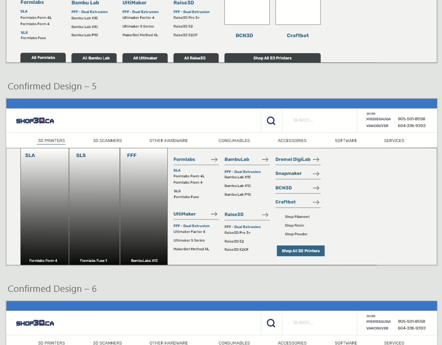Open the 3D SCANNERS menu in Design 5
442x345 pixels.
(107, 141)
